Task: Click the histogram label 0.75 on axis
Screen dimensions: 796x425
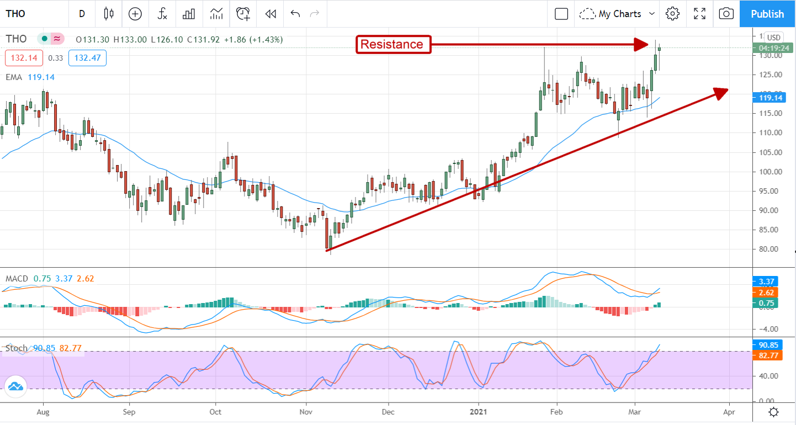Action: point(765,303)
